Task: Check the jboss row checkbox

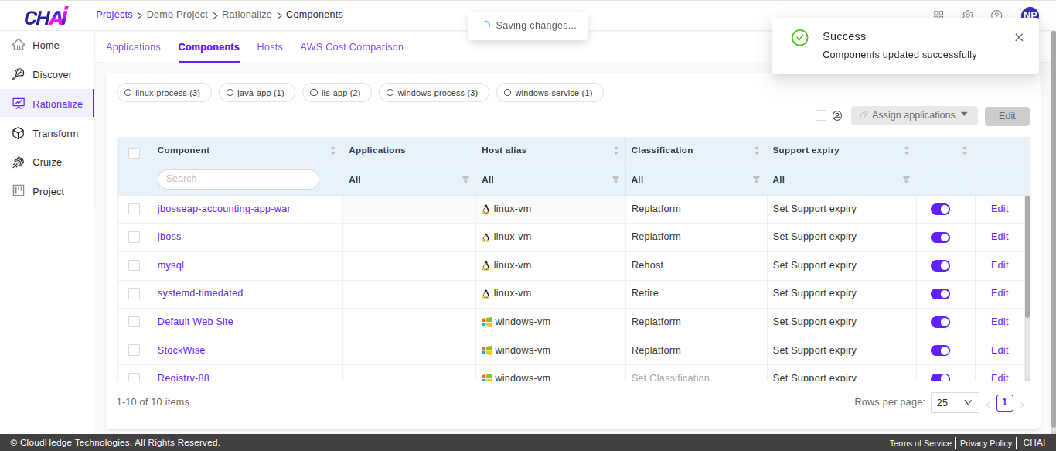Action: click(x=135, y=237)
